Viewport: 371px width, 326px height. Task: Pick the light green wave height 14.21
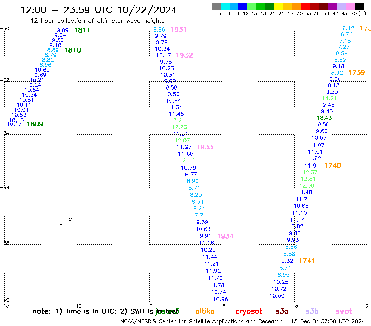click(329, 98)
